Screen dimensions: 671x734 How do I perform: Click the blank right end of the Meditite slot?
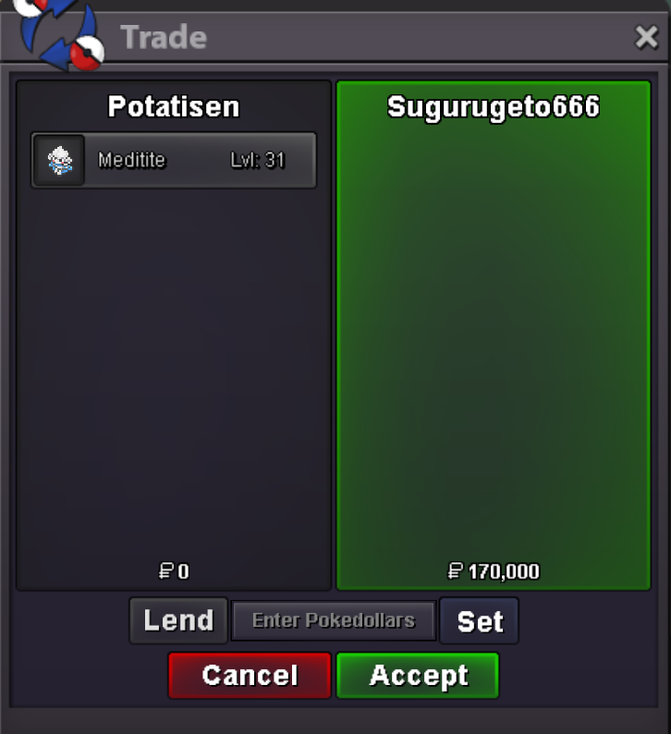(x=300, y=160)
